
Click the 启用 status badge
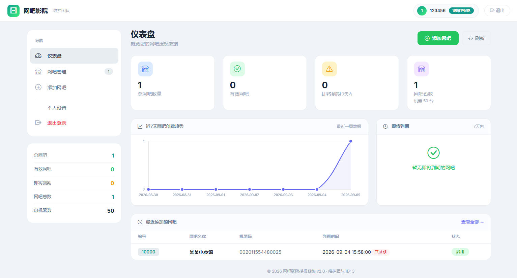click(460, 252)
